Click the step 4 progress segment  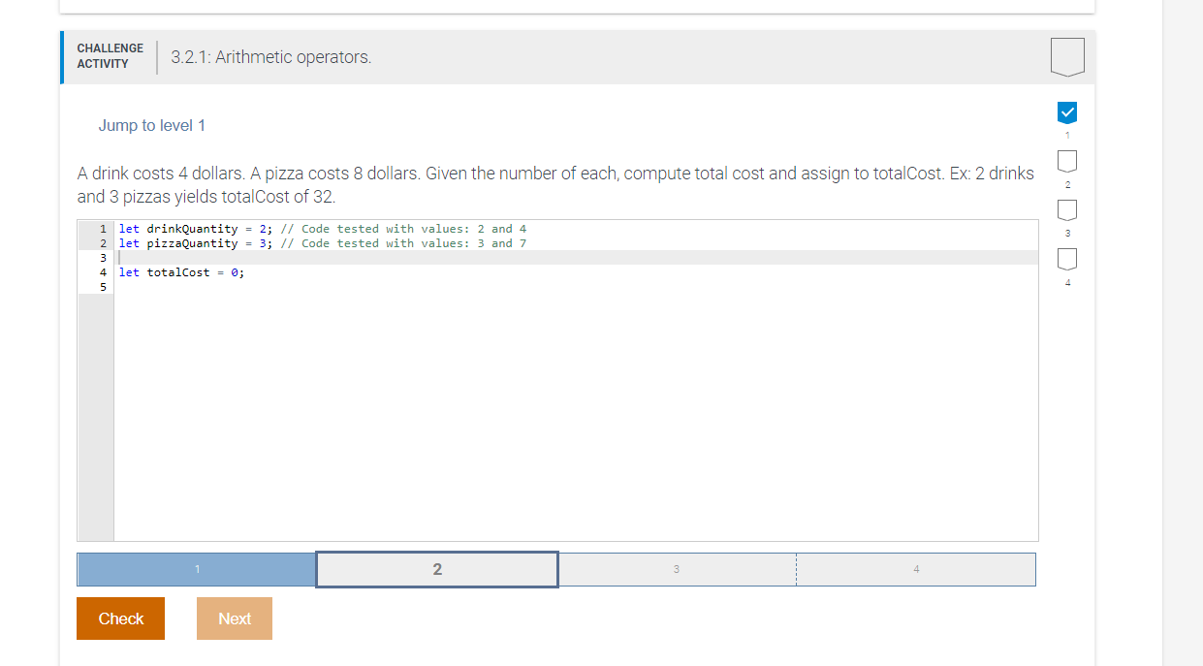point(915,569)
